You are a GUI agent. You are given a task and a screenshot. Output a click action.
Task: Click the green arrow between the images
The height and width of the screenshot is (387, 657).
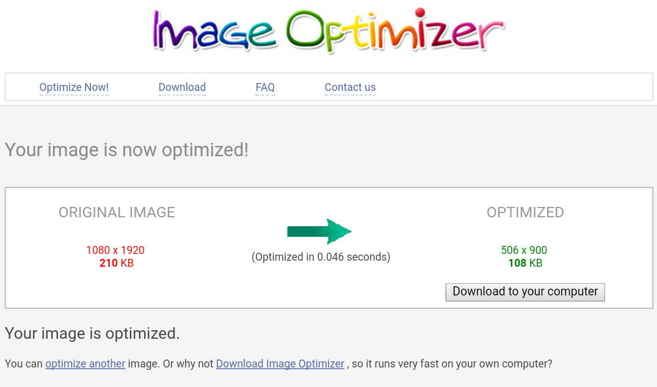tap(319, 231)
